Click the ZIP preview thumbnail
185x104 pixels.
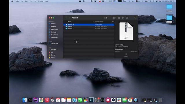tap(126, 31)
